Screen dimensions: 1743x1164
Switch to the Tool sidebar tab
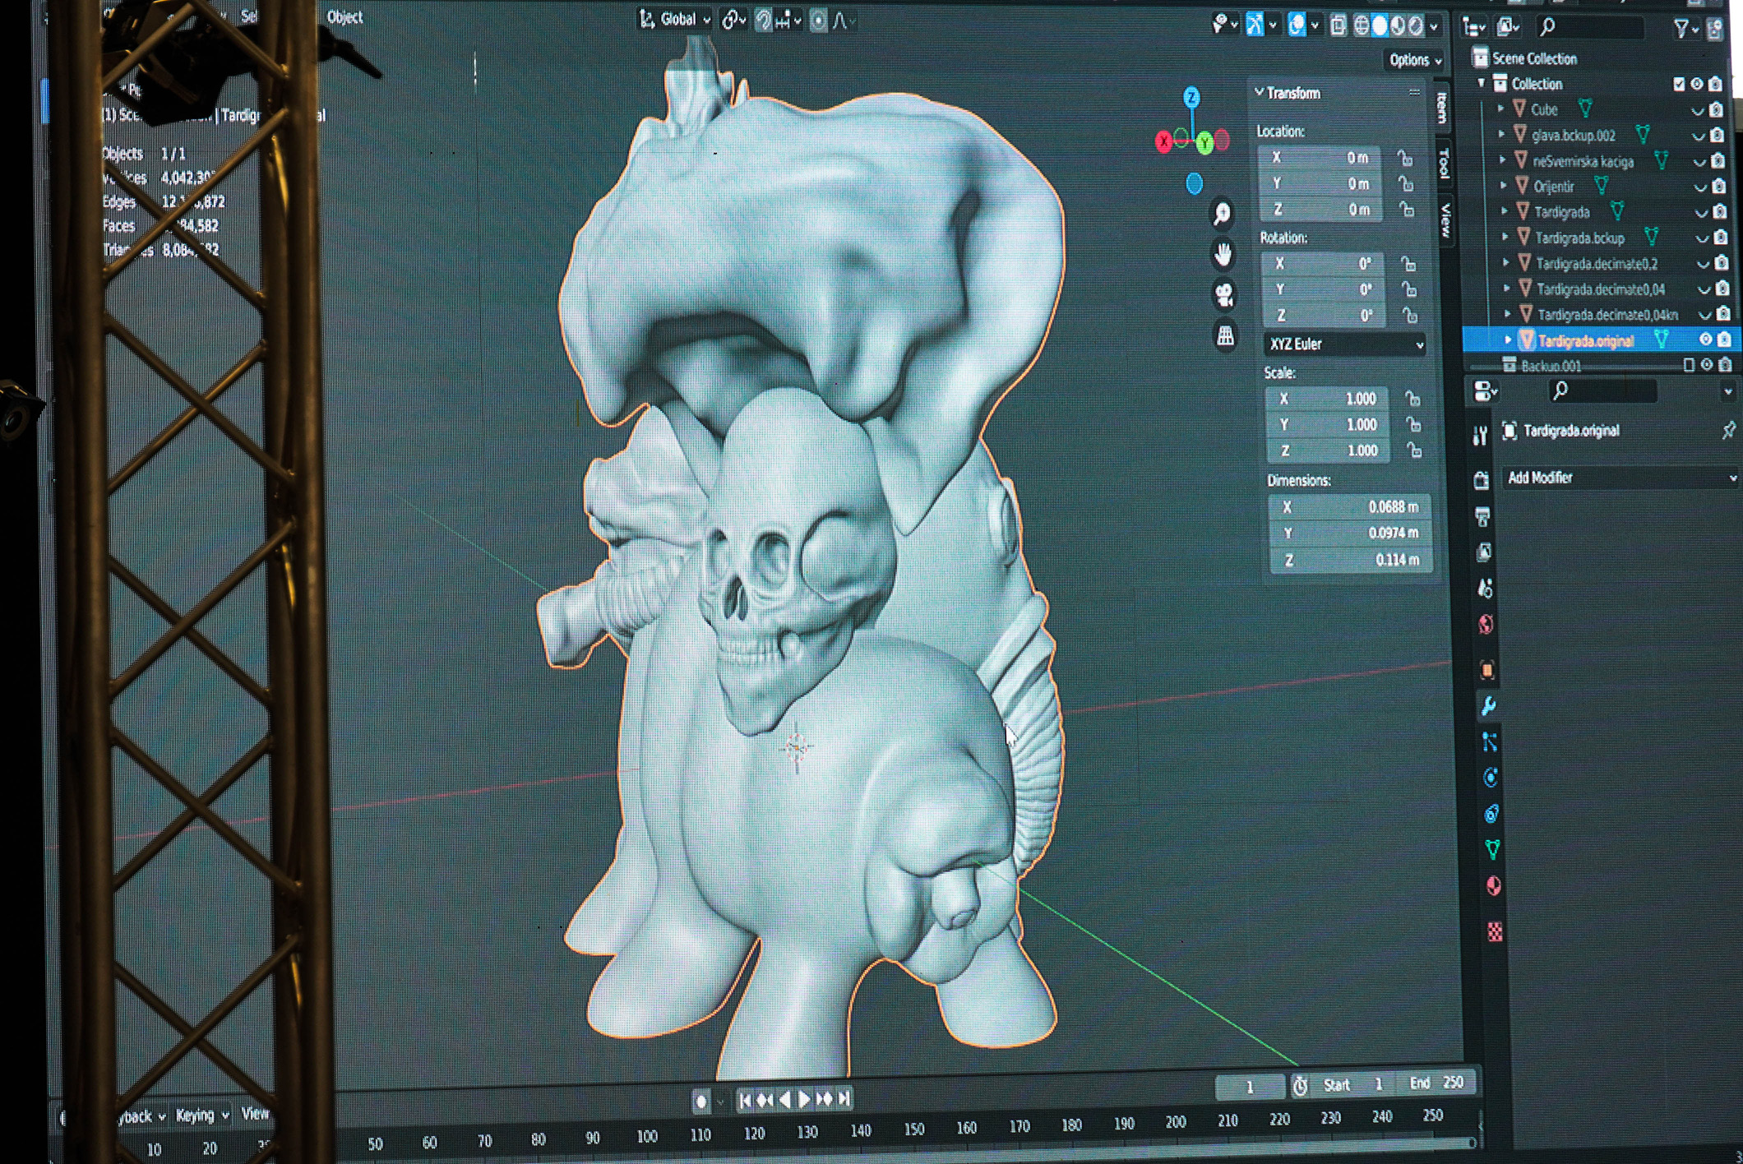(1444, 164)
